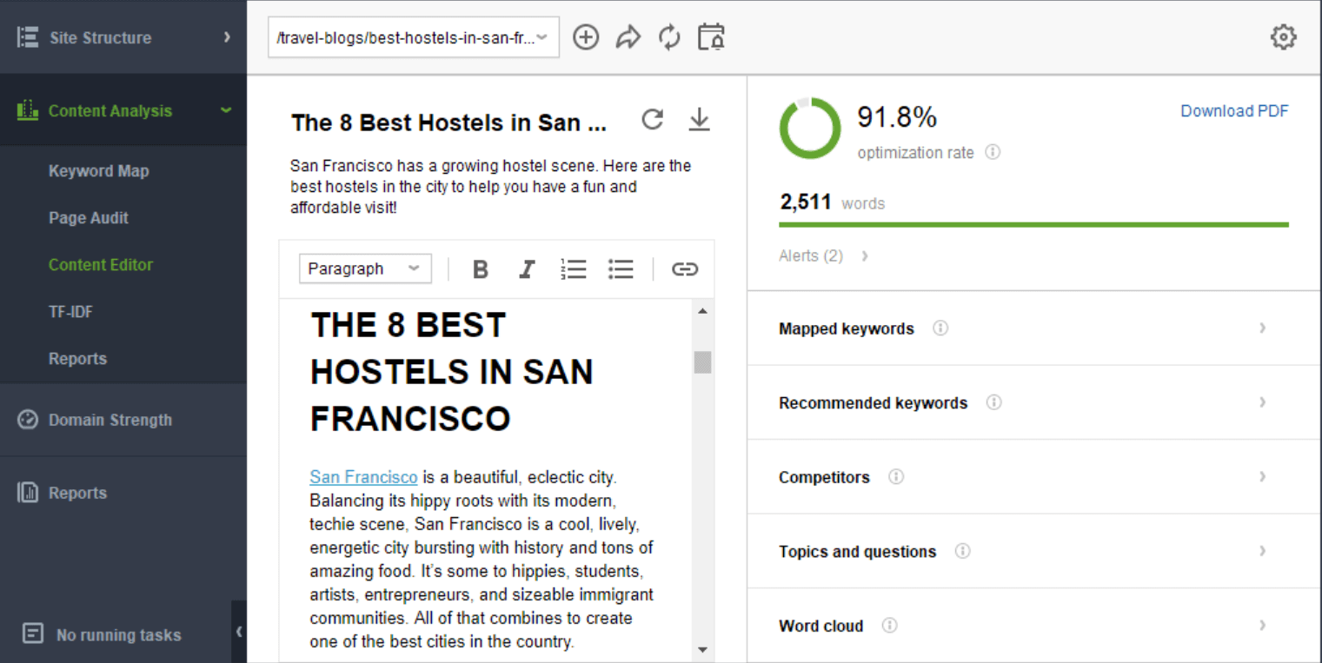Click the 'No running tasks' status text

click(x=119, y=635)
